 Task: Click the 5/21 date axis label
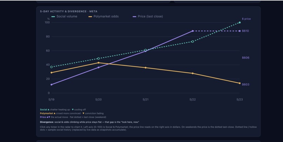145,100
